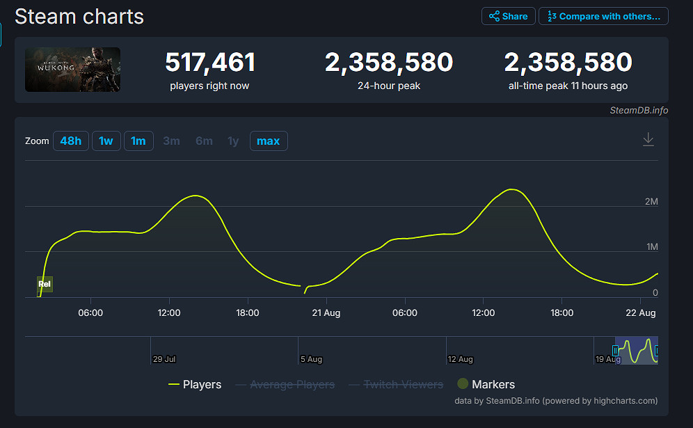
Task: Click the 1y zoom option
Action: click(233, 141)
